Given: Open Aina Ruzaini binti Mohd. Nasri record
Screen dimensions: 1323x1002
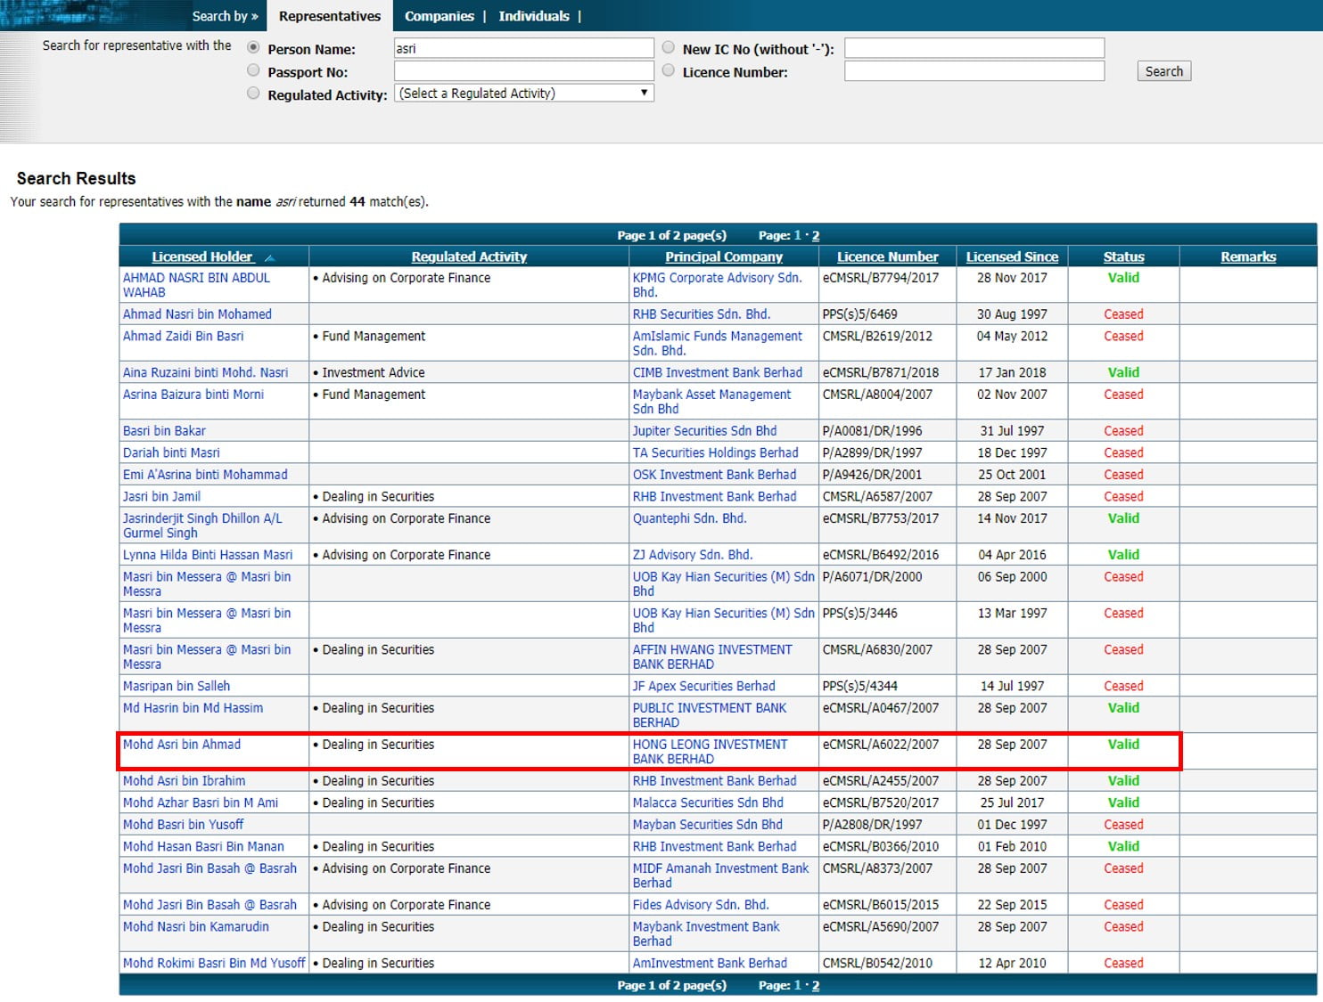Looking at the screenshot, I should (205, 372).
